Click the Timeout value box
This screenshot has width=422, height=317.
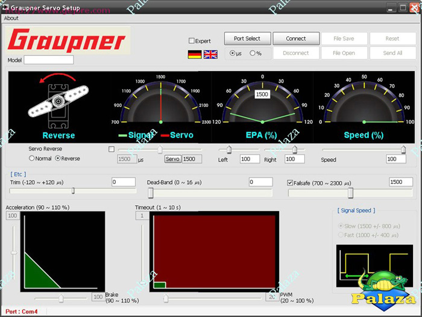point(142,216)
